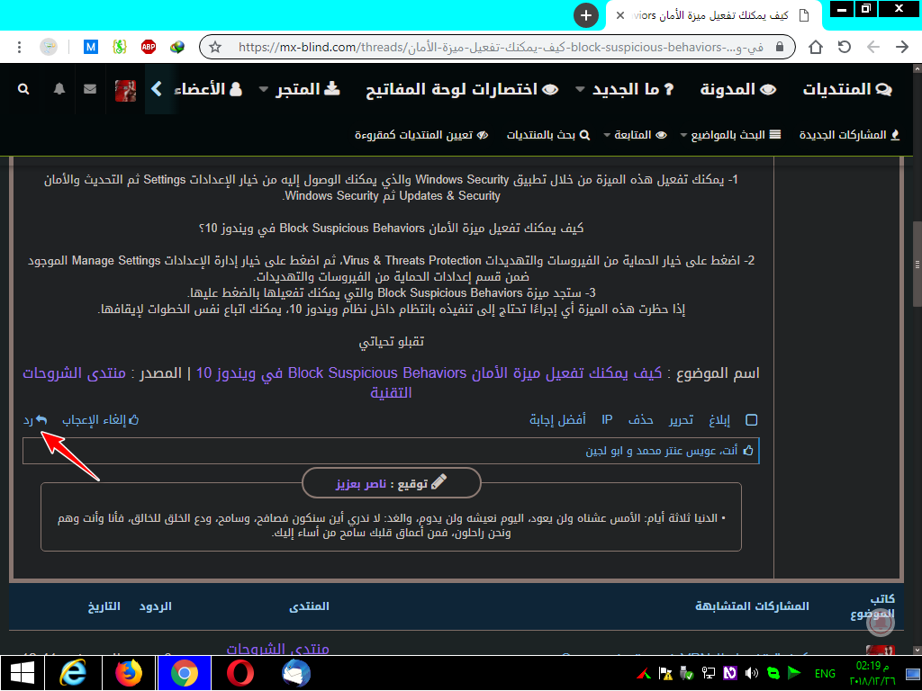
Task: Bookmark page with the star icon
Action: pyautogui.click(x=215, y=47)
